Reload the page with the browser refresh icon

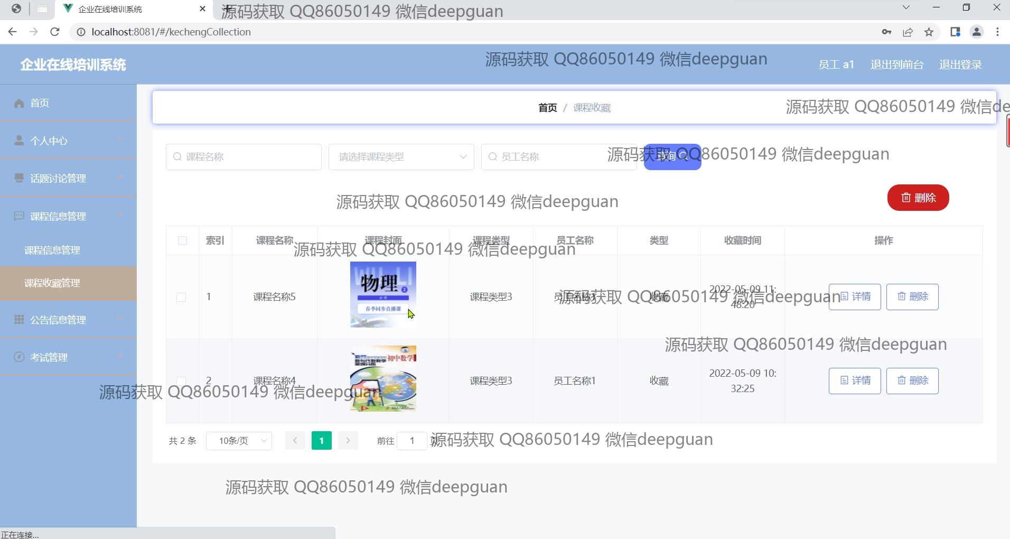point(54,32)
